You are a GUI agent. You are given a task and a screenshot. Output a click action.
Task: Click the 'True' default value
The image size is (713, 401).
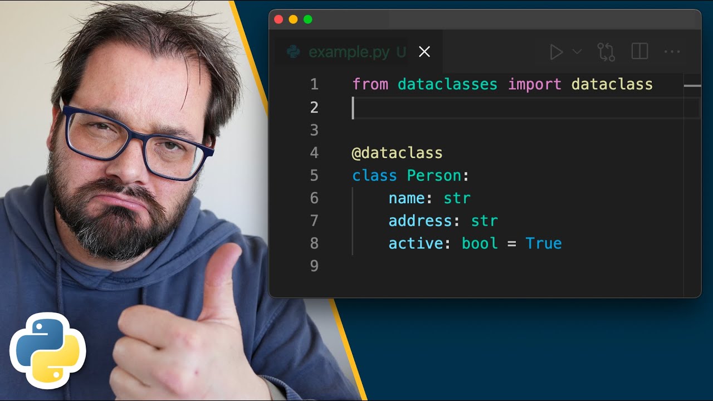pos(544,243)
